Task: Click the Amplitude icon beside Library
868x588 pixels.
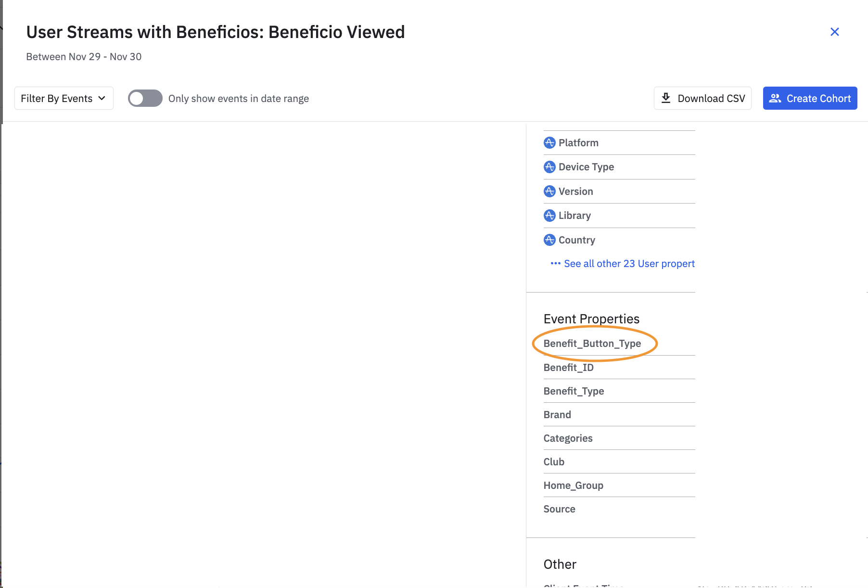Action: [x=549, y=216]
